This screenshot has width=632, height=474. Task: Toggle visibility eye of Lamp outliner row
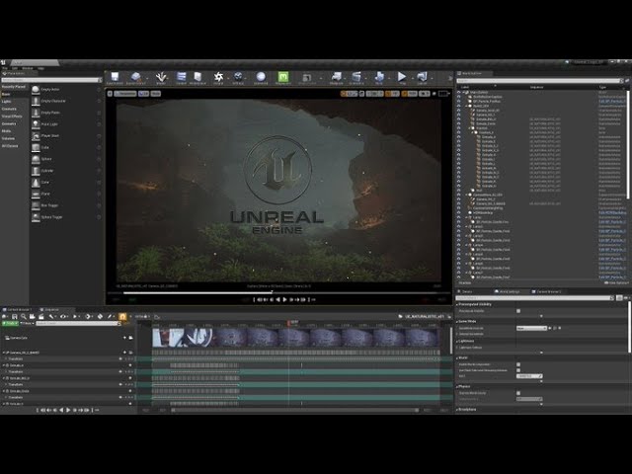pos(459,217)
